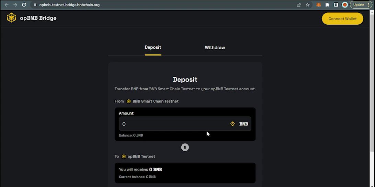
Task: Switch to the Deposit tab
Action: point(153,47)
